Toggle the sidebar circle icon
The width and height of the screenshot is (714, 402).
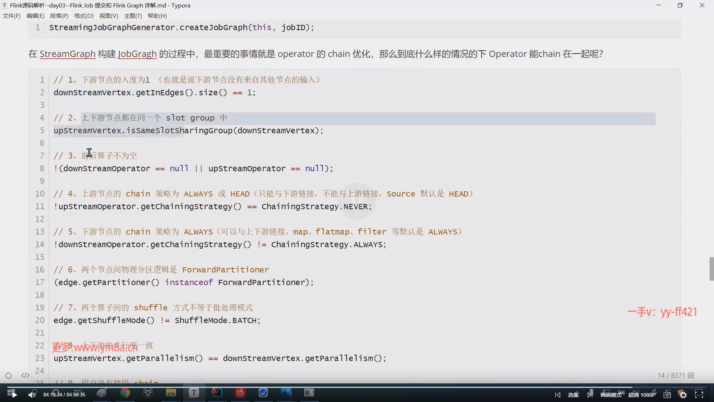(9, 376)
